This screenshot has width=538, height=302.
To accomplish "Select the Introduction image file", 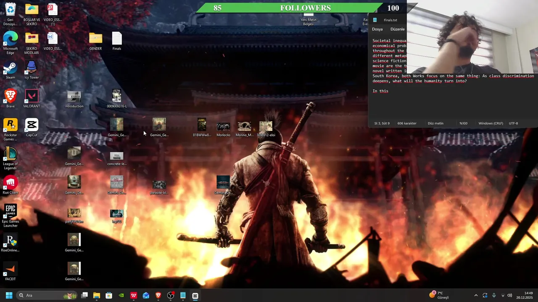I will click(74, 99).
